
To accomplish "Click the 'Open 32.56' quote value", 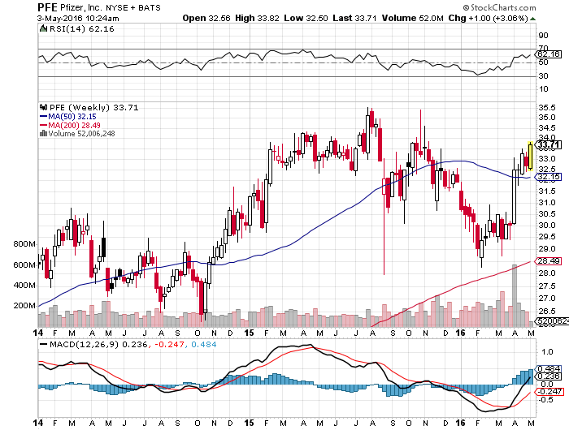I will (206, 18).
